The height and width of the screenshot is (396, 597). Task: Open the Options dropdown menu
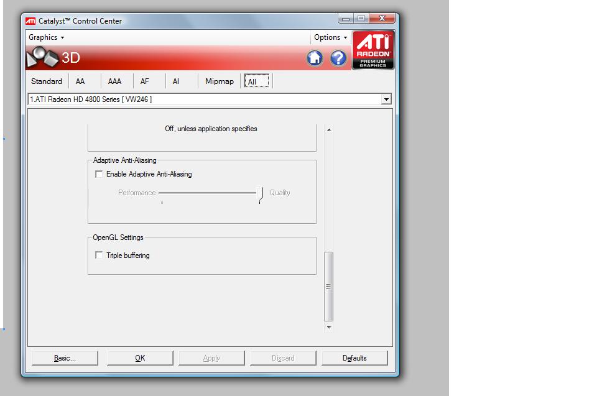point(330,37)
